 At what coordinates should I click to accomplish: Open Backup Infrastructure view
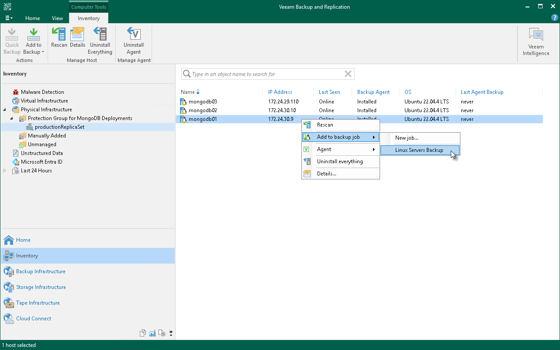point(41,271)
